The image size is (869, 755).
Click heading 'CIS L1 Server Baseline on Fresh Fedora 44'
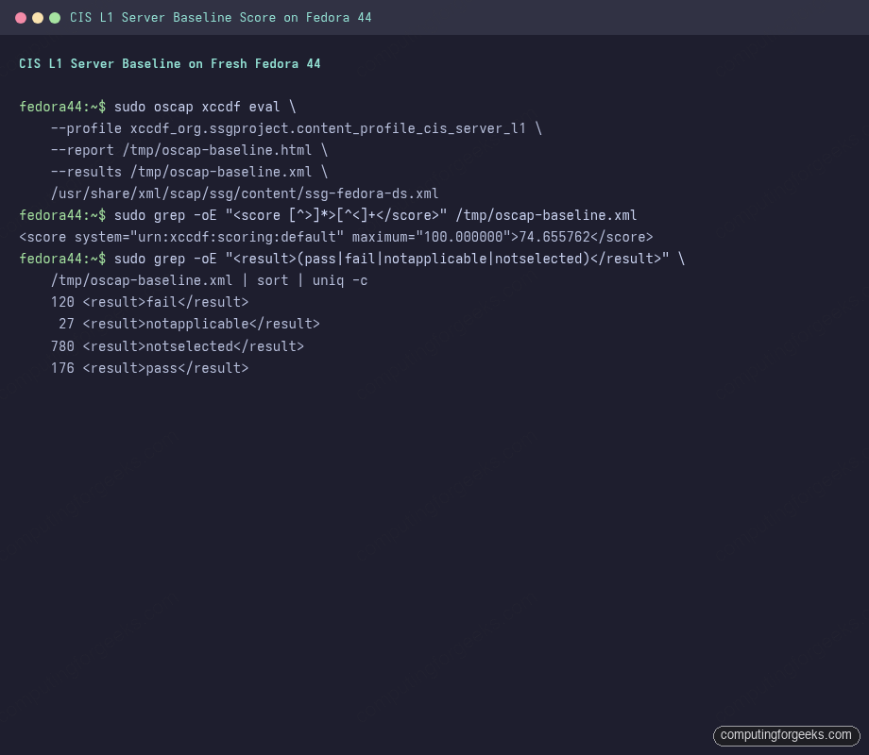(170, 63)
